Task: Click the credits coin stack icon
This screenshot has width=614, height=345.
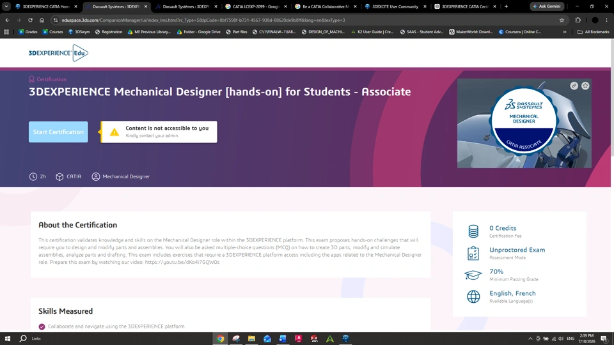Action: click(x=473, y=231)
